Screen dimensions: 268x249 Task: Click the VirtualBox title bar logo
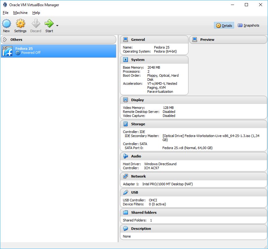coord(5,5)
